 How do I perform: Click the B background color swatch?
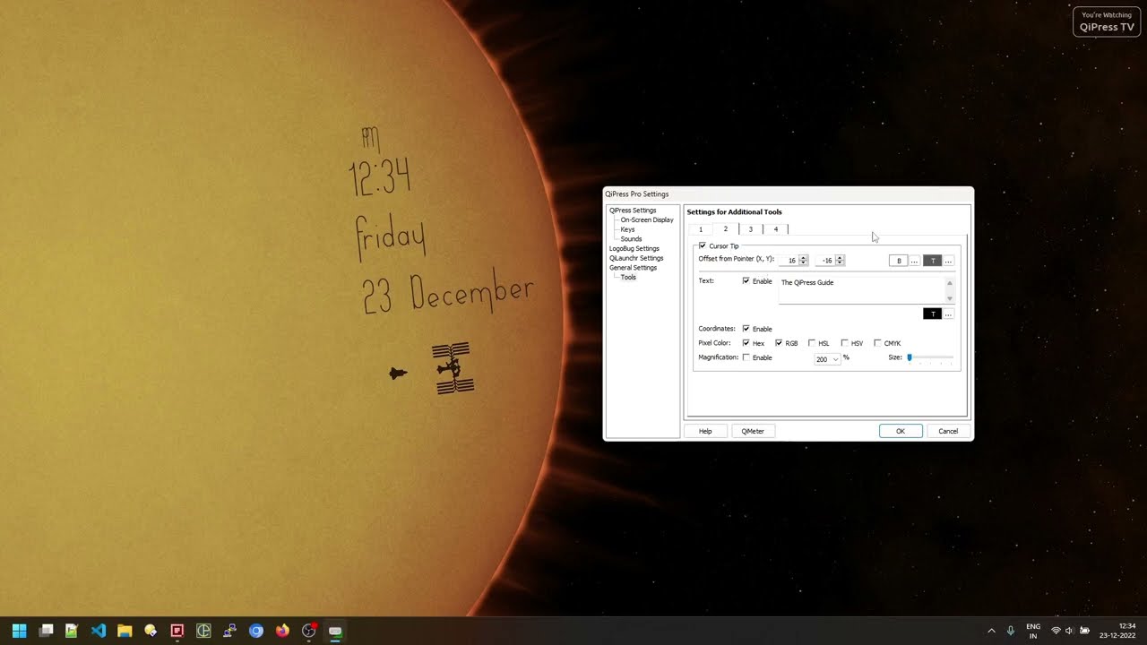[x=898, y=261]
